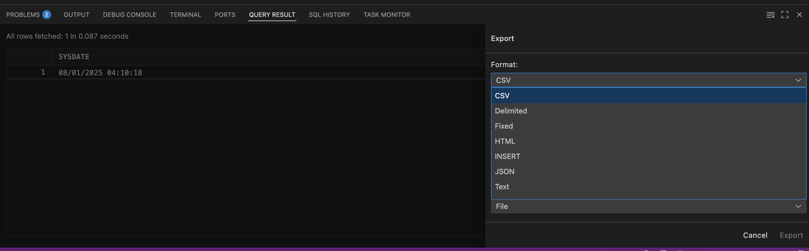Choose JSON from the format list
Image resolution: width=809 pixels, height=251 pixels.
click(649, 172)
